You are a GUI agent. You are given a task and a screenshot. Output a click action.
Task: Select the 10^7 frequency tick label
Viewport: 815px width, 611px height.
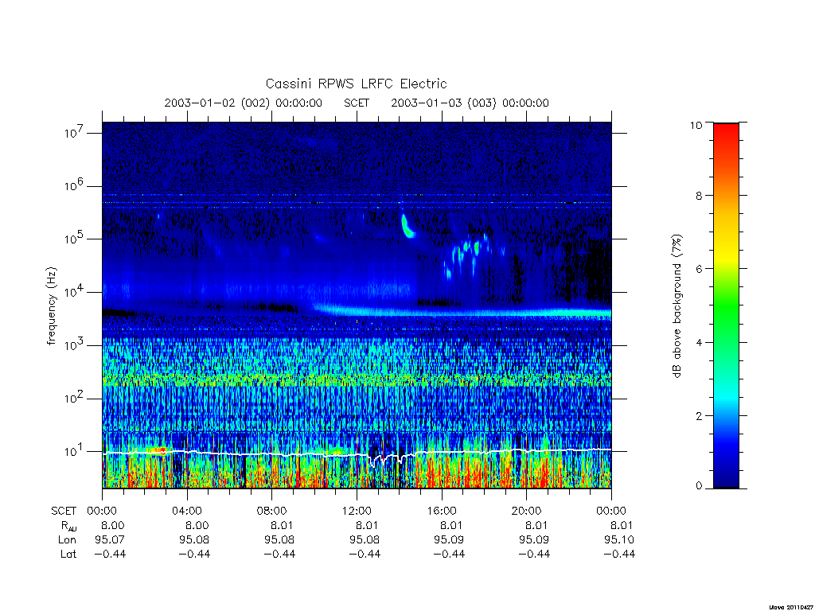pyautogui.click(x=74, y=133)
